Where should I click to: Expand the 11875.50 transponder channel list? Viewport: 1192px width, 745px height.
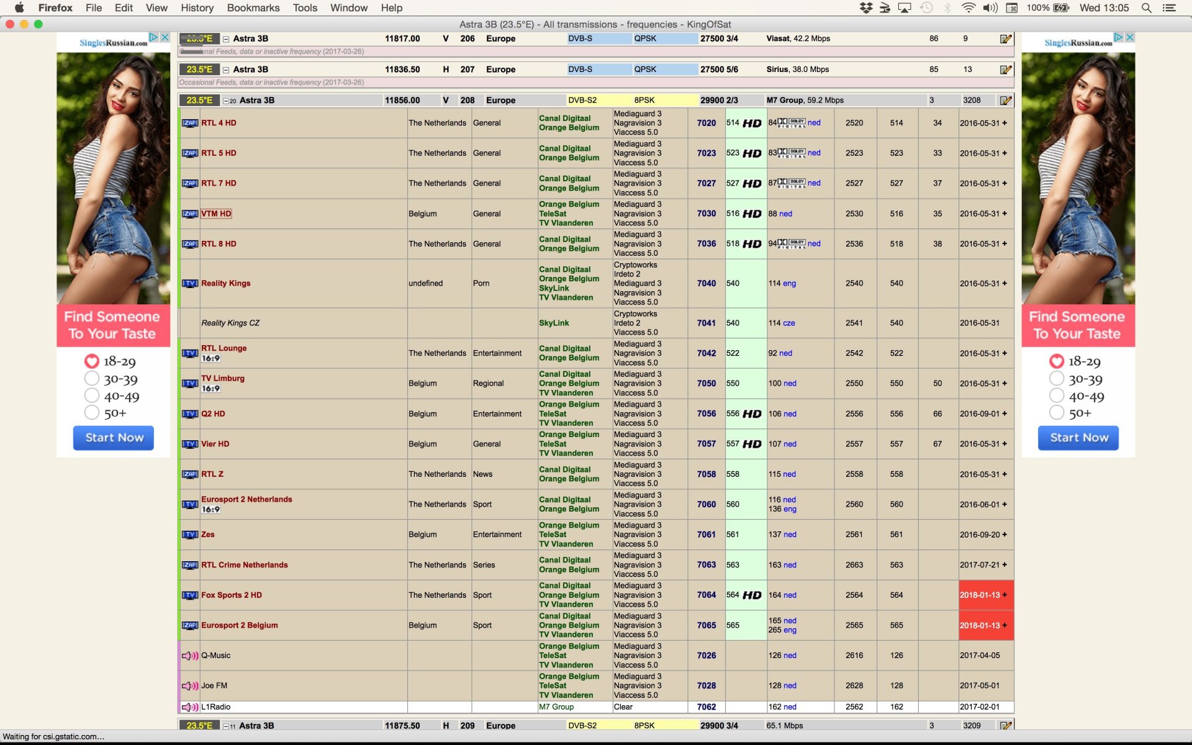tap(227, 726)
